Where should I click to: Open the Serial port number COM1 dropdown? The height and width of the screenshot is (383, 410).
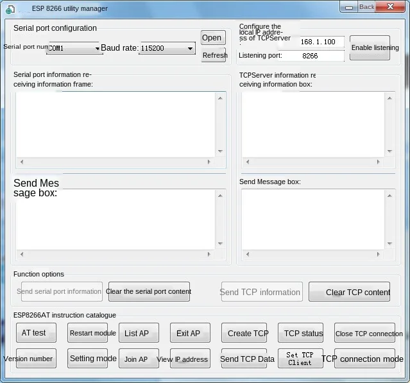[x=74, y=48]
